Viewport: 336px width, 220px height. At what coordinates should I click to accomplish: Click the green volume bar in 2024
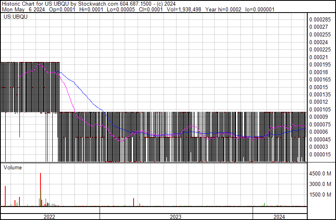click(x=264, y=205)
